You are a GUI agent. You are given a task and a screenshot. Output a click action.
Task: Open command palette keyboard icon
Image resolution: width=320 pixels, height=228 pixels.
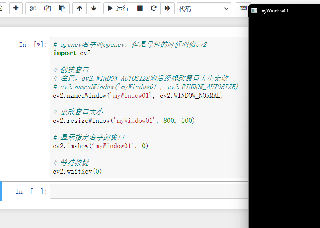tap(243, 8)
